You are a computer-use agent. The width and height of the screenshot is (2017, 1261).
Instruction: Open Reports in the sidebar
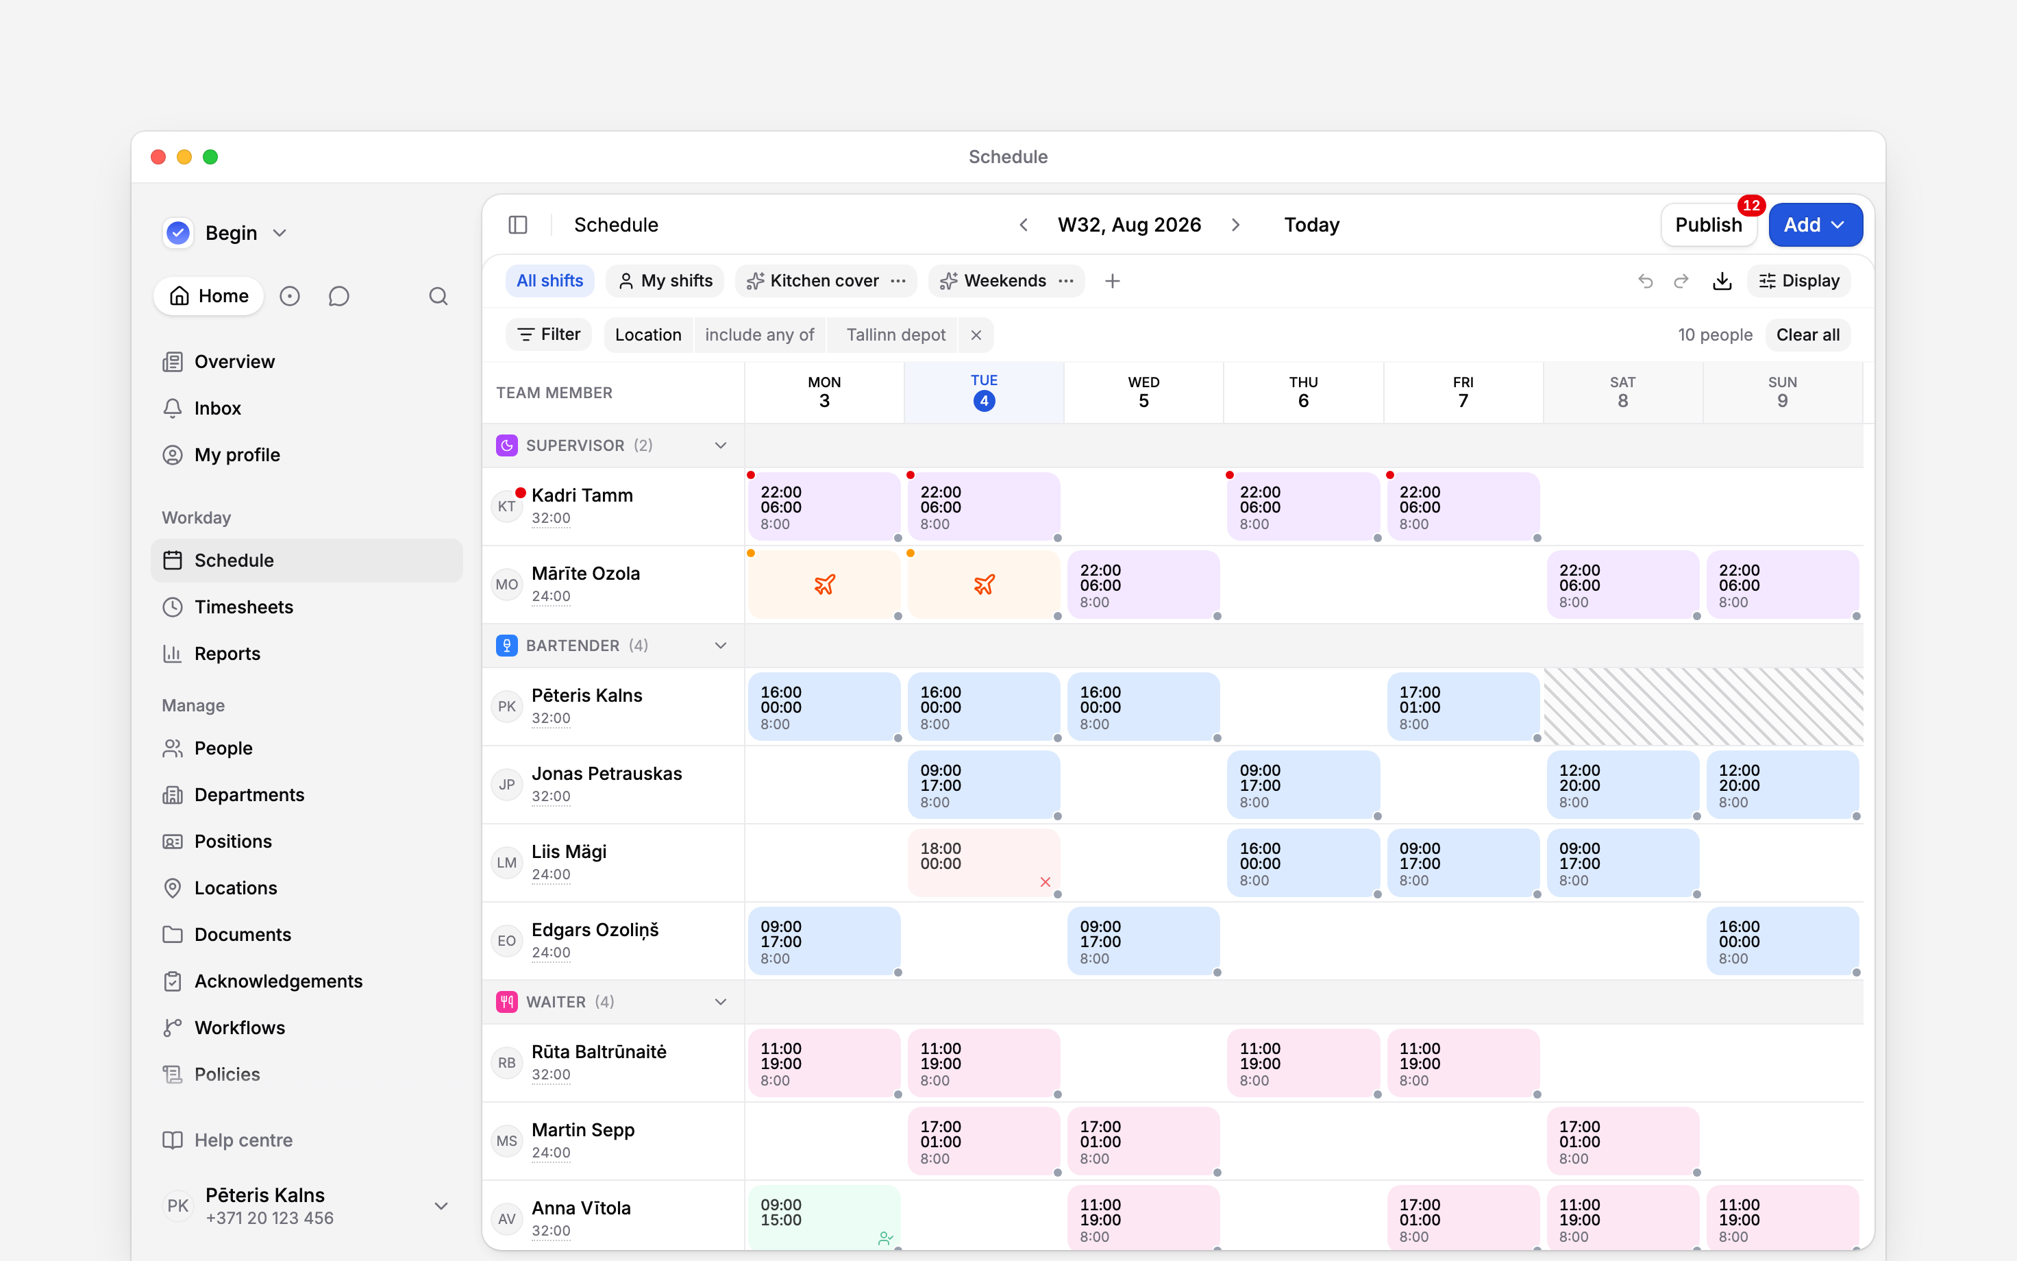tap(307, 654)
